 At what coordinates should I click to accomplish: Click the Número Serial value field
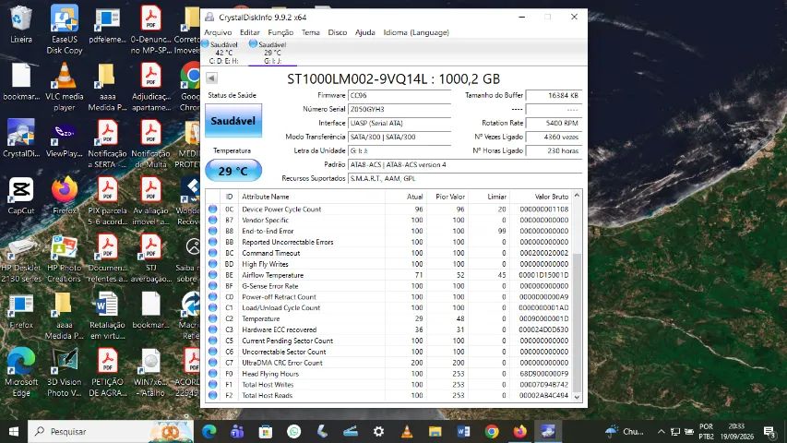coord(399,109)
